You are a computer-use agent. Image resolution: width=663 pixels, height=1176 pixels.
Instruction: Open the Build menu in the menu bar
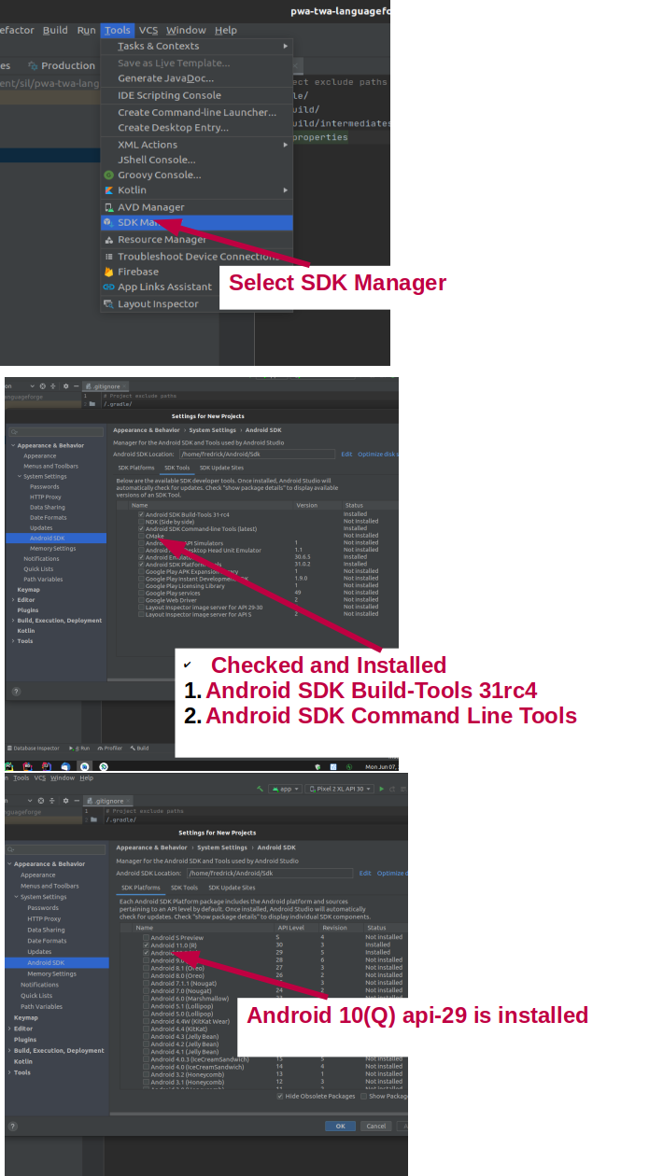55,30
